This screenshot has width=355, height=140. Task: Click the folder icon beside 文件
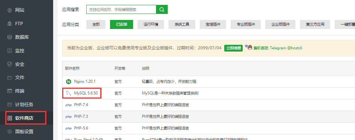pyautogui.click(x=9, y=78)
